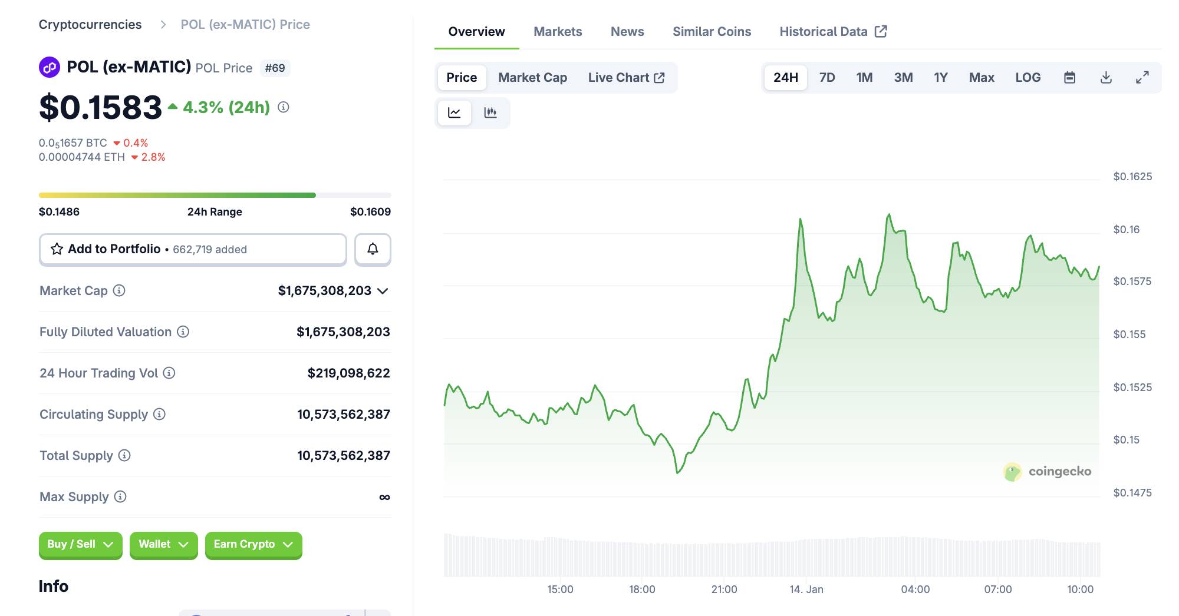Navigate to Cryptocurrencies breadcrumb link
Viewport: 1179px width, 616px height.
click(x=90, y=24)
